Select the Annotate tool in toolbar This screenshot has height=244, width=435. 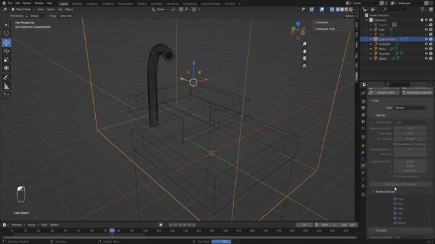point(6,78)
